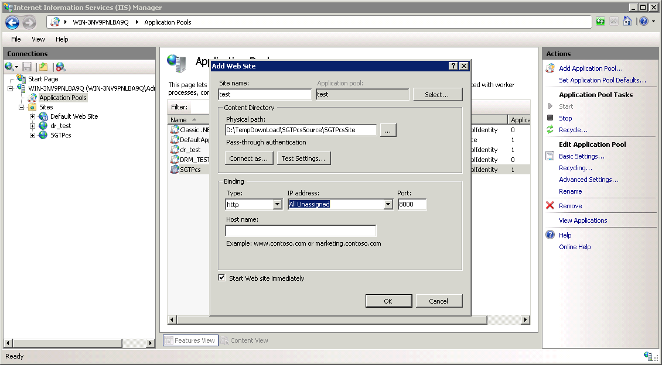Click the red Remove X icon
The width and height of the screenshot is (662, 365).
pyautogui.click(x=550, y=205)
